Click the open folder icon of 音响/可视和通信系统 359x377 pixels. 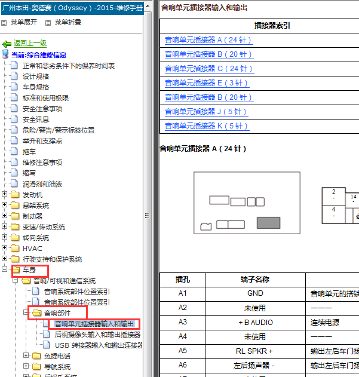(x=26, y=280)
